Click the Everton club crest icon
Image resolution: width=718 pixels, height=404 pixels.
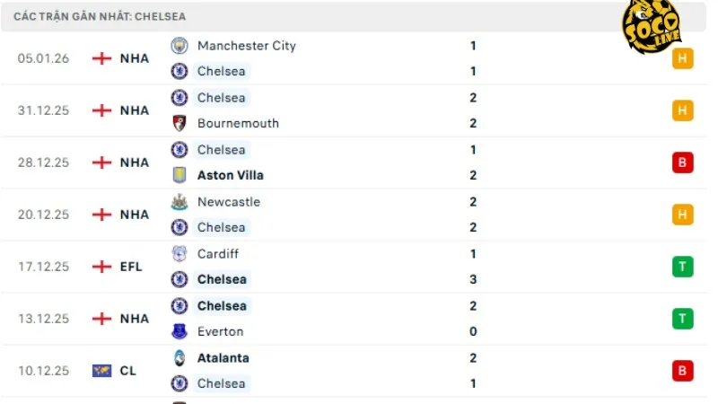(x=179, y=331)
